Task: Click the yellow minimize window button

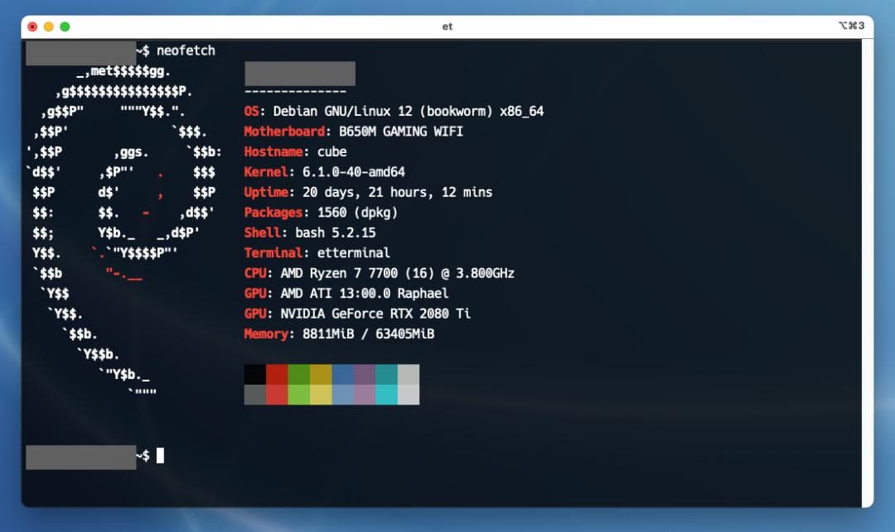Action: click(x=49, y=26)
